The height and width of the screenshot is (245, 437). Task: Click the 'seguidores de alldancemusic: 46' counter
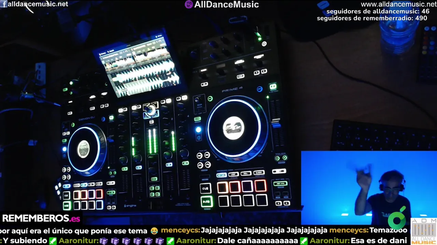[x=378, y=11]
